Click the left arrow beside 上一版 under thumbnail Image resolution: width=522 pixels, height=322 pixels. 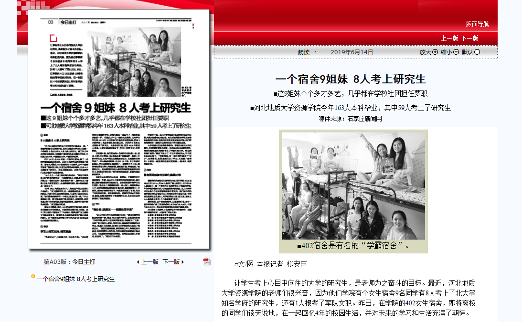tap(138, 262)
